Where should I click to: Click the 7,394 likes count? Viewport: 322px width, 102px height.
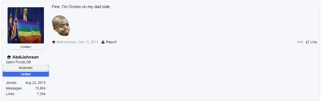41,94
